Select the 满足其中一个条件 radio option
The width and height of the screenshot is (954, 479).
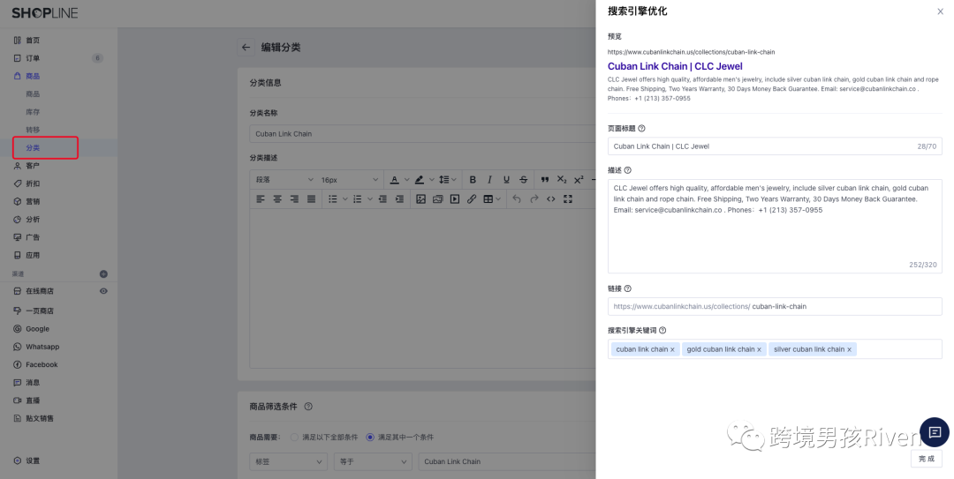click(x=370, y=437)
